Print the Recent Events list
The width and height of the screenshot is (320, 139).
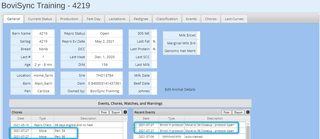[226, 112]
